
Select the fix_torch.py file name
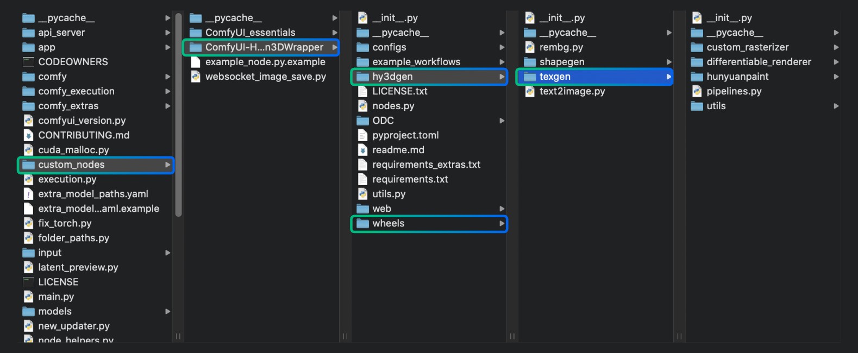(x=65, y=223)
